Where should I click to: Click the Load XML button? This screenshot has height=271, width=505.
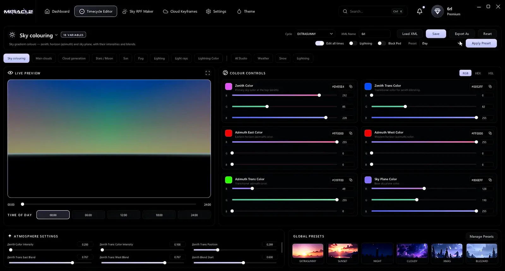[x=410, y=34]
